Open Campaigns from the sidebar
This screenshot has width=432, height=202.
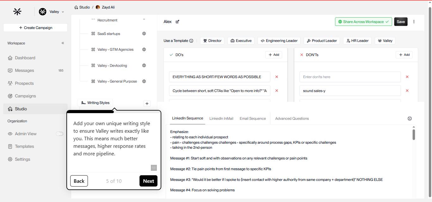pyautogui.click(x=25, y=96)
